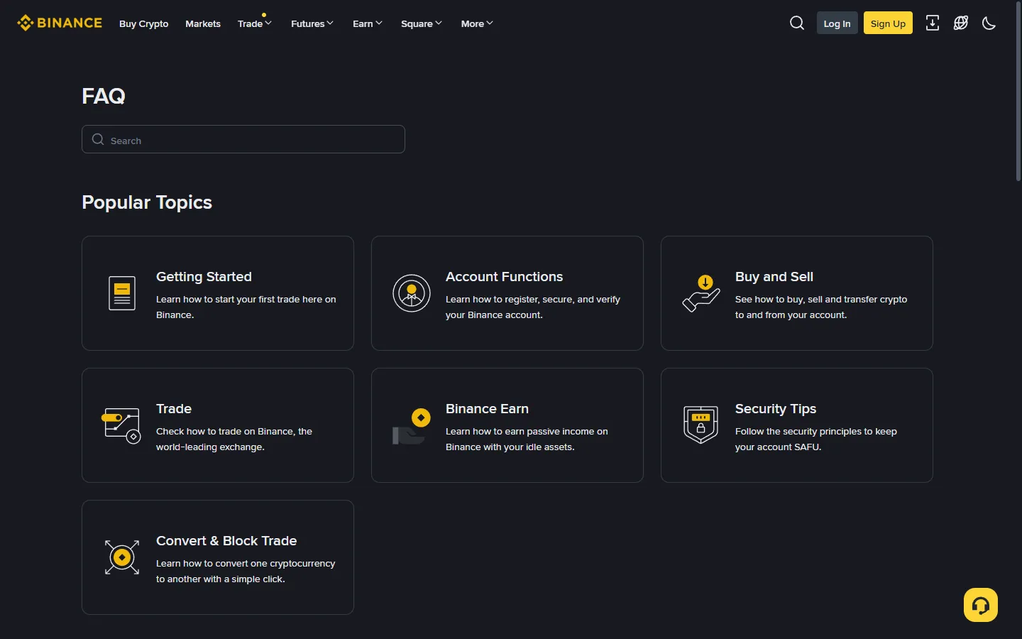The height and width of the screenshot is (639, 1022).
Task: Expand the Earn menu dropdown
Action: [368, 23]
